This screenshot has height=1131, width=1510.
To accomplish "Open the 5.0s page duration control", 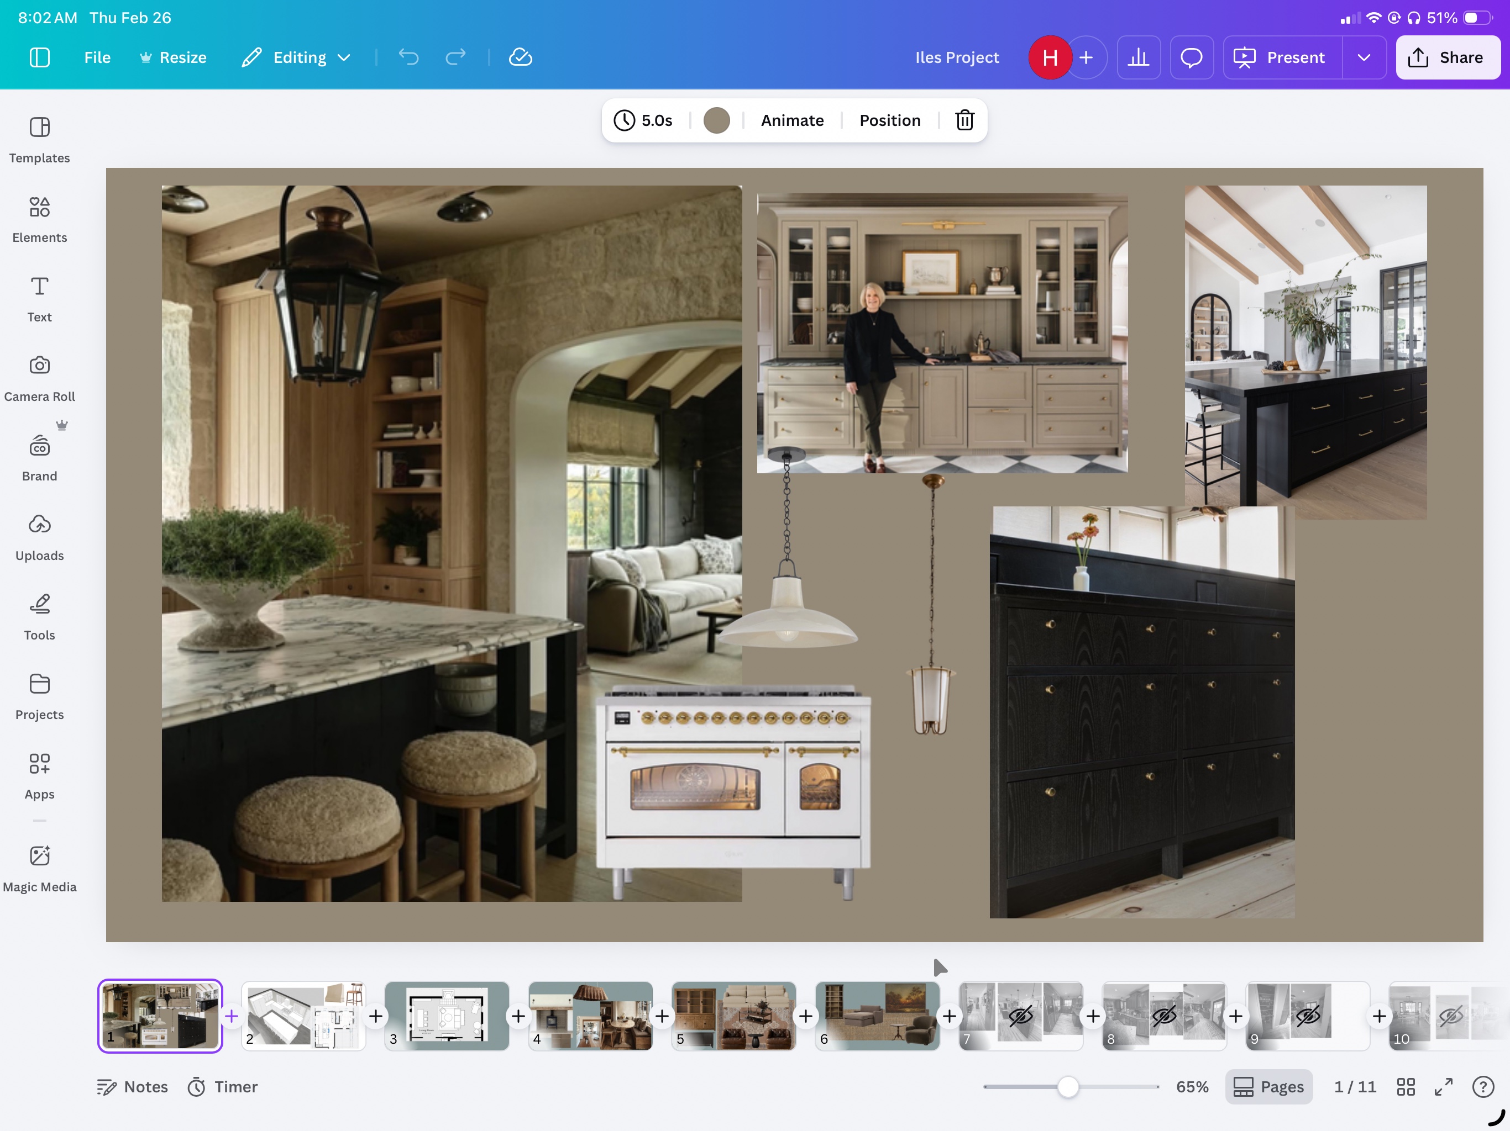I will tap(643, 120).
